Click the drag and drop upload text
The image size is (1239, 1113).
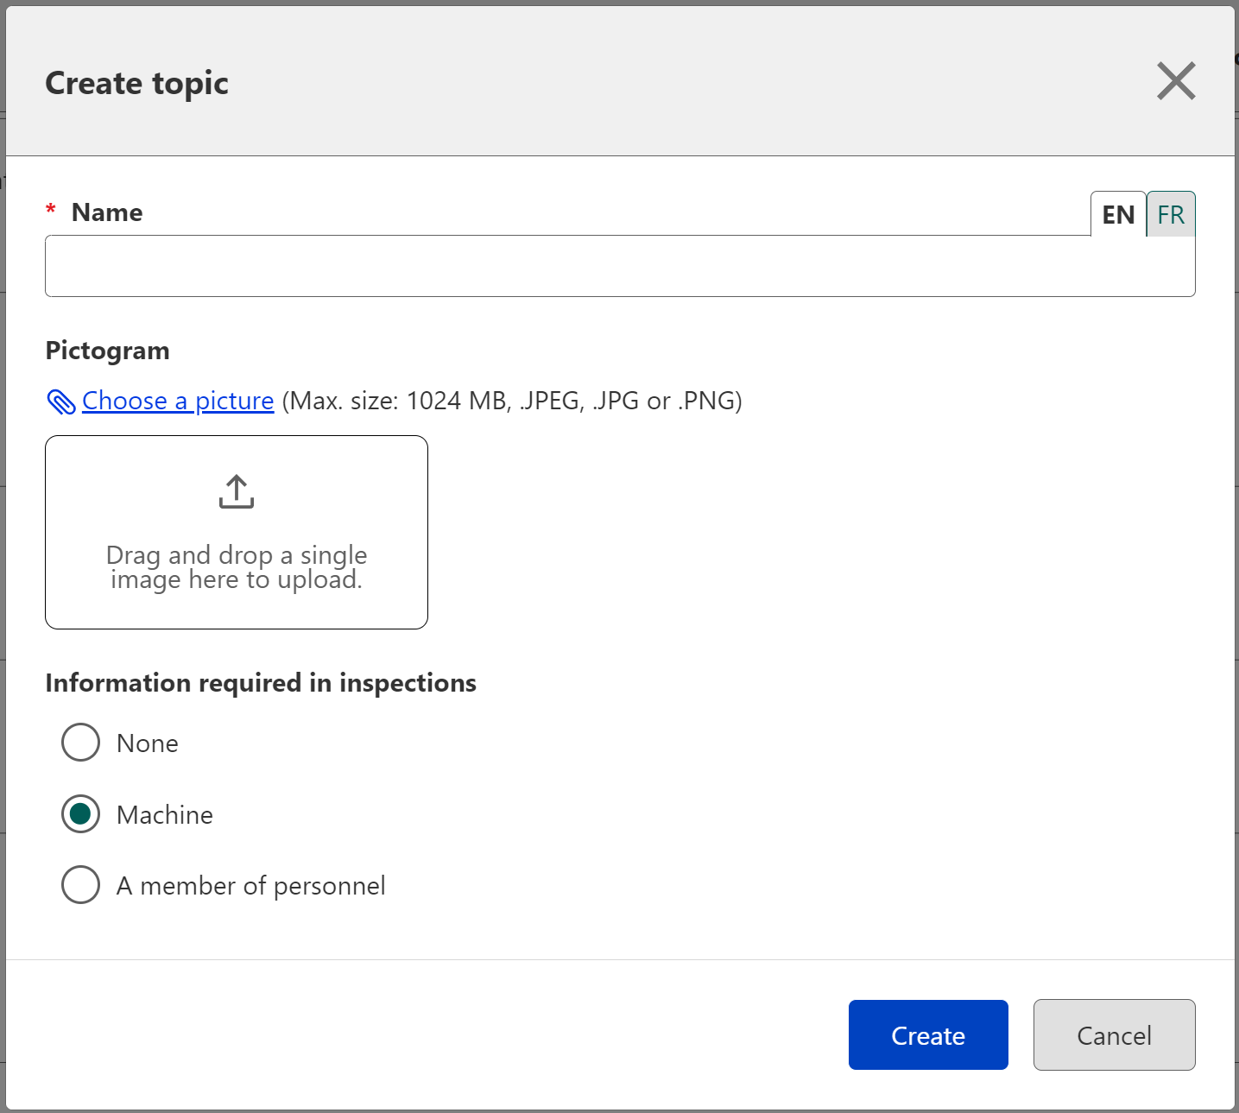pyautogui.click(x=237, y=567)
